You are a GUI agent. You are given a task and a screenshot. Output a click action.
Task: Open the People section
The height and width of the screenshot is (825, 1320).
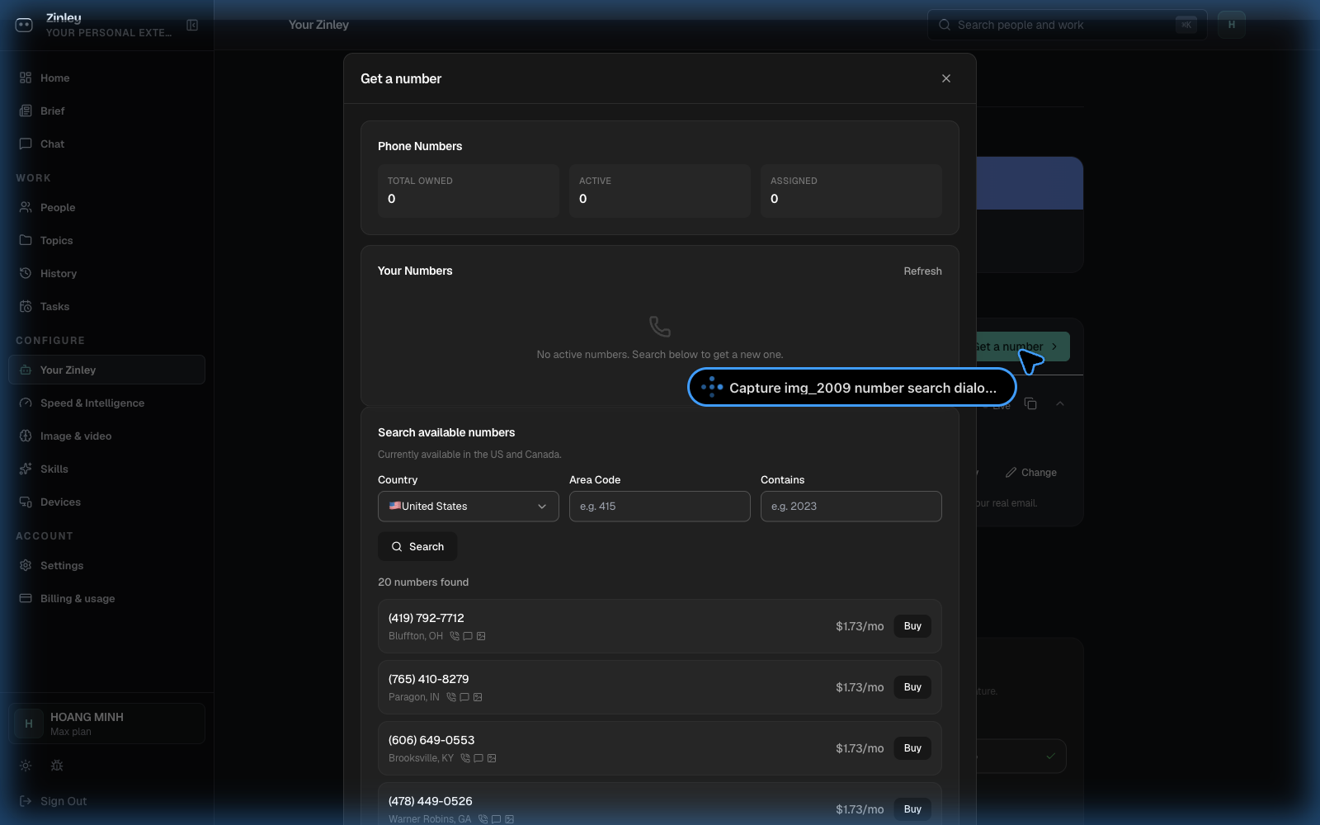[106, 207]
